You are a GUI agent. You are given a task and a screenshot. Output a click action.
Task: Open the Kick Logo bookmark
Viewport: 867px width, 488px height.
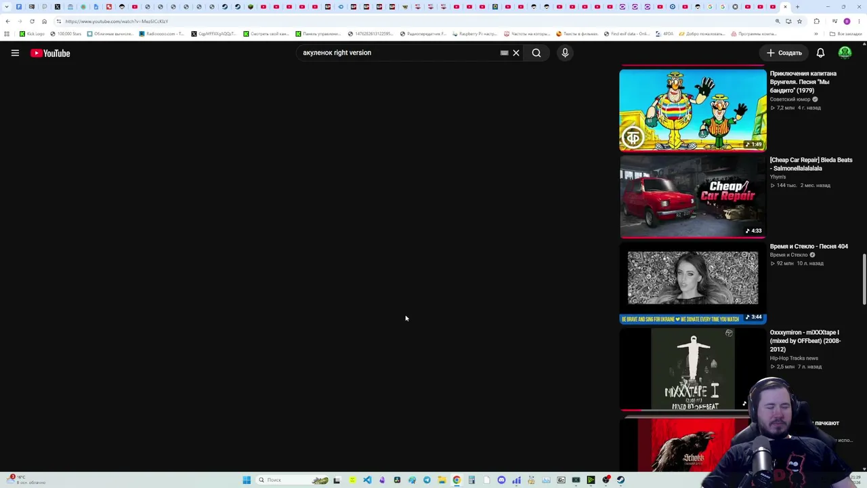33,34
